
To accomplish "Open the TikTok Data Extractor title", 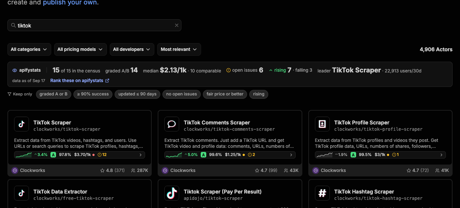I will 60,192.
